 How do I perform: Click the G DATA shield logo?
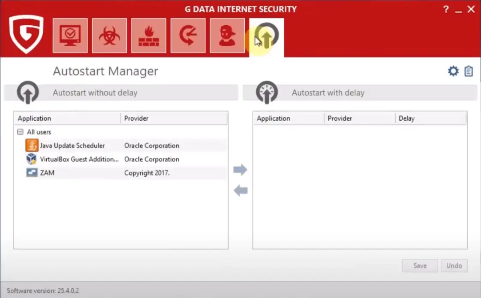coord(26,34)
